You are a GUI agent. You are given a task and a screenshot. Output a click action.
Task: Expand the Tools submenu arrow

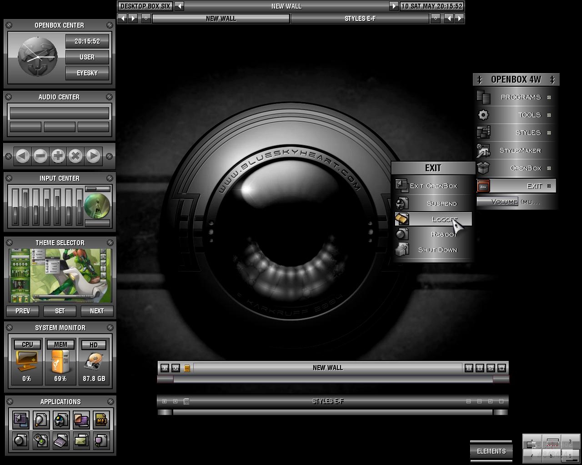click(x=549, y=115)
